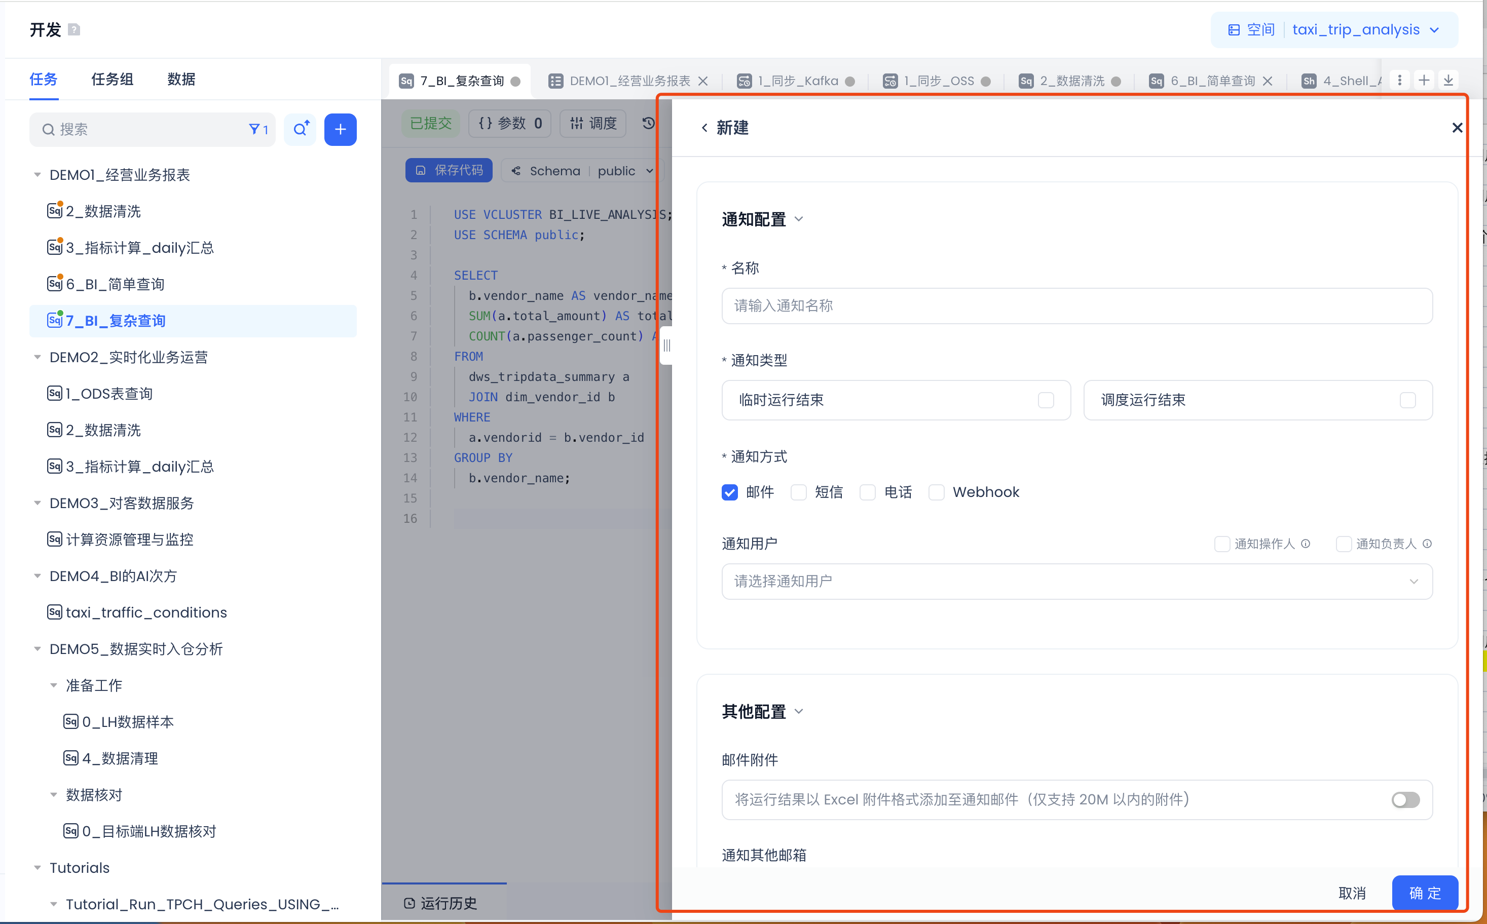
Task: Click the filter funnel icon in search
Action: (x=254, y=130)
